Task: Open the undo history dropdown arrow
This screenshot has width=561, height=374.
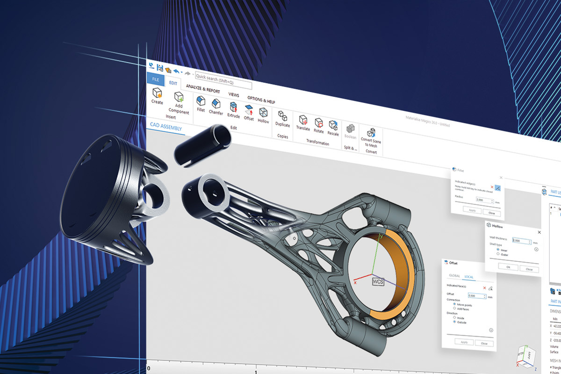Action: coord(181,72)
